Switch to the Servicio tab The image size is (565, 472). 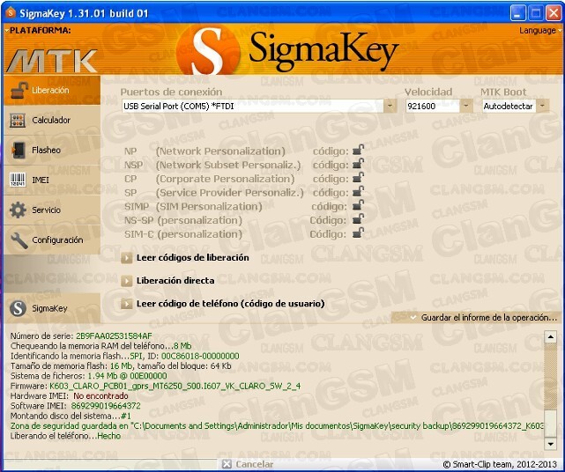pyautogui.click(x=52, y=210)
